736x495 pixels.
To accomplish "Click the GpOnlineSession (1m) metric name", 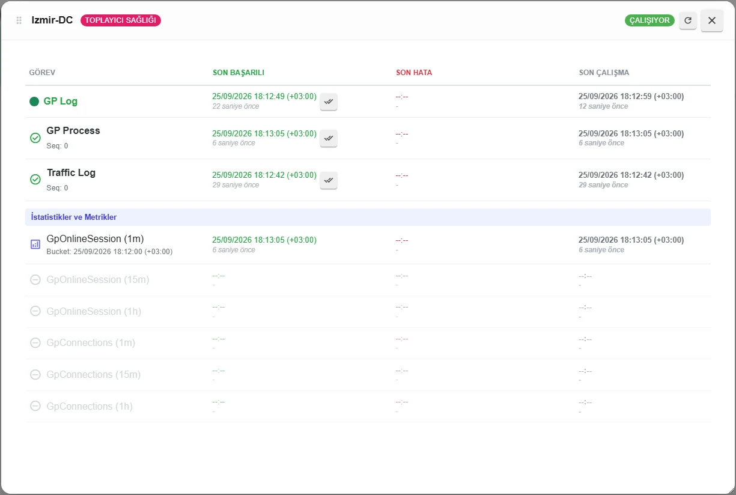I will [x=95, y=238].
